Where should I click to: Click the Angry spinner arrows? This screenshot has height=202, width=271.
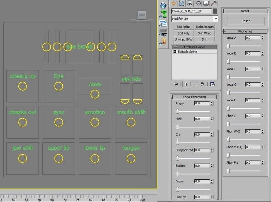212,103
